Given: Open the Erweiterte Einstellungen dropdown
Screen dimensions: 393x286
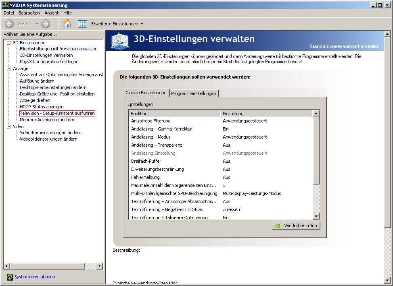Looking at the screenshot, I should pos(142,24).
